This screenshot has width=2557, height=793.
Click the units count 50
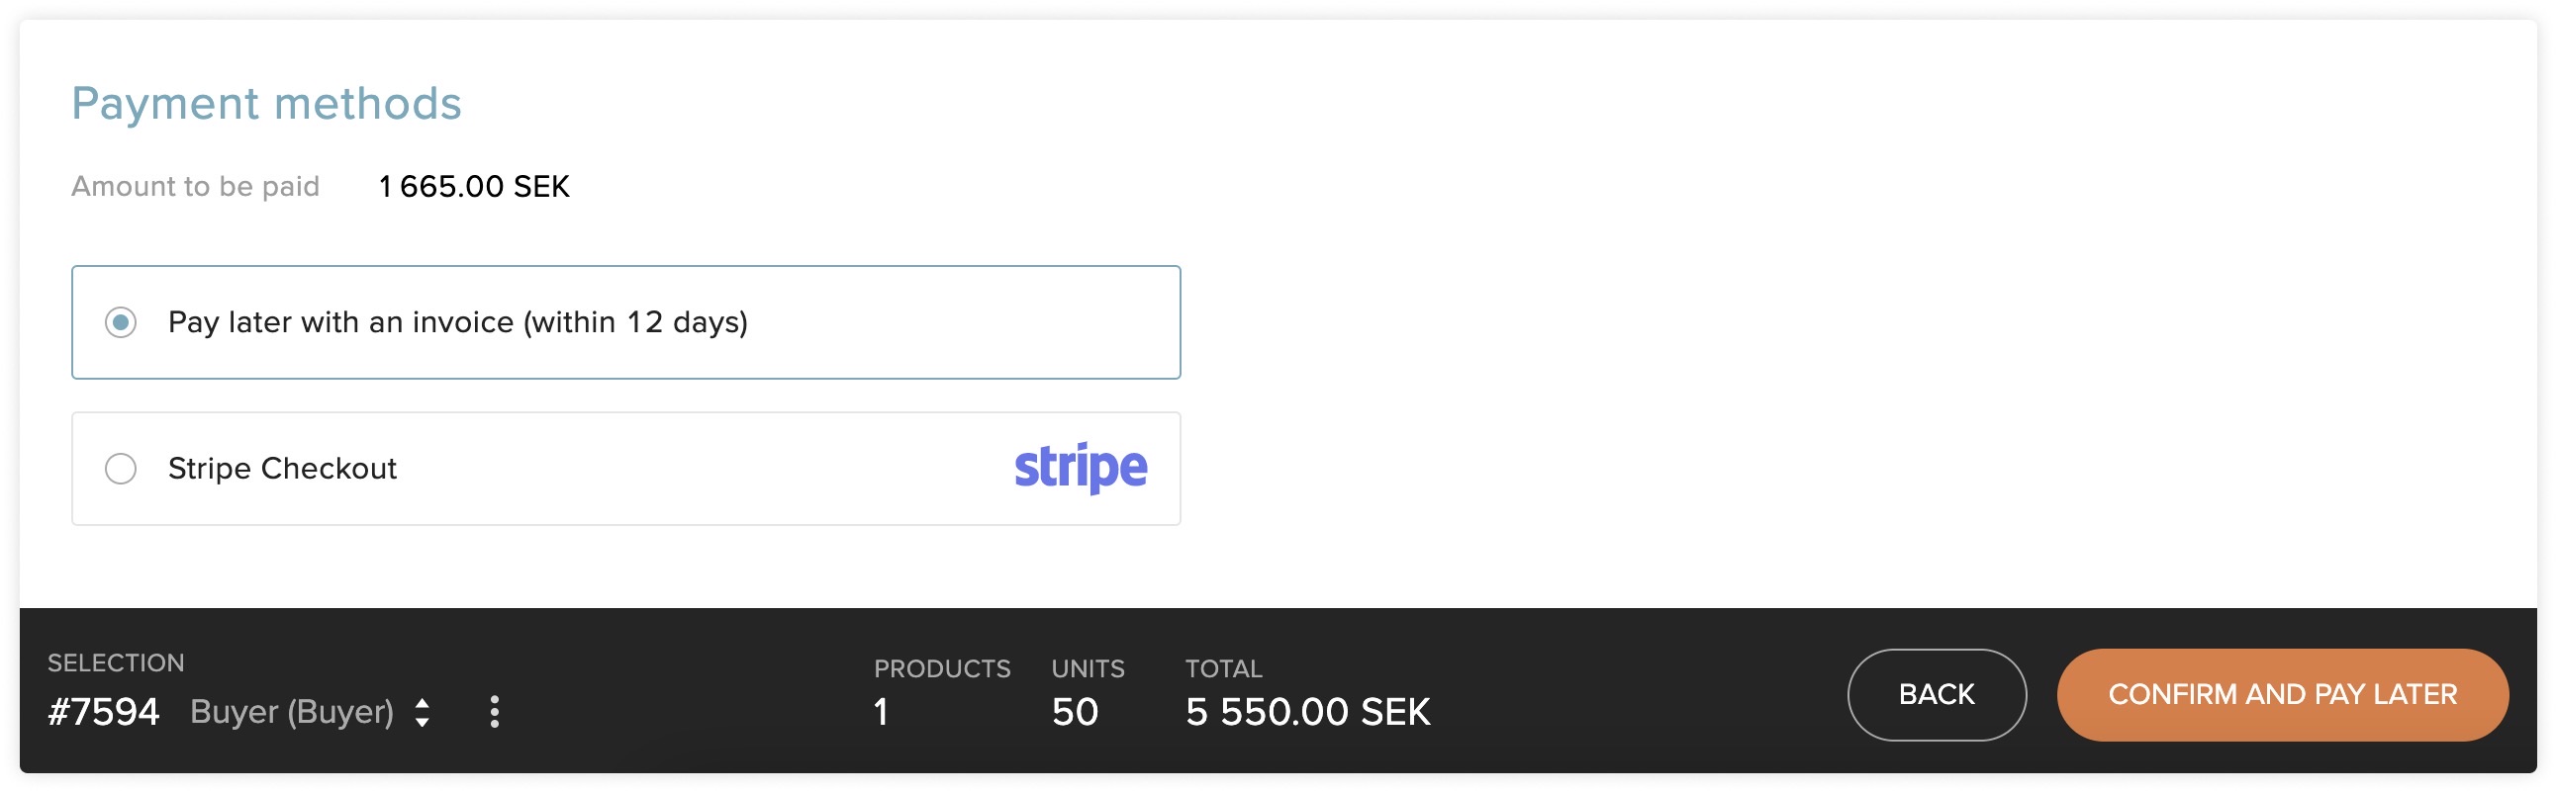1075,712
